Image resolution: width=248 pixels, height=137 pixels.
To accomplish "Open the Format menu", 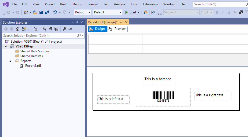I will 93,4.
